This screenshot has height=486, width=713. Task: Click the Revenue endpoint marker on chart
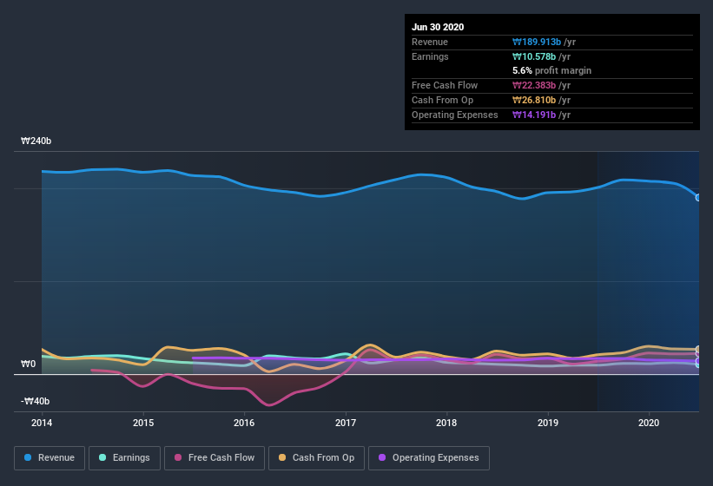(698, 197)
